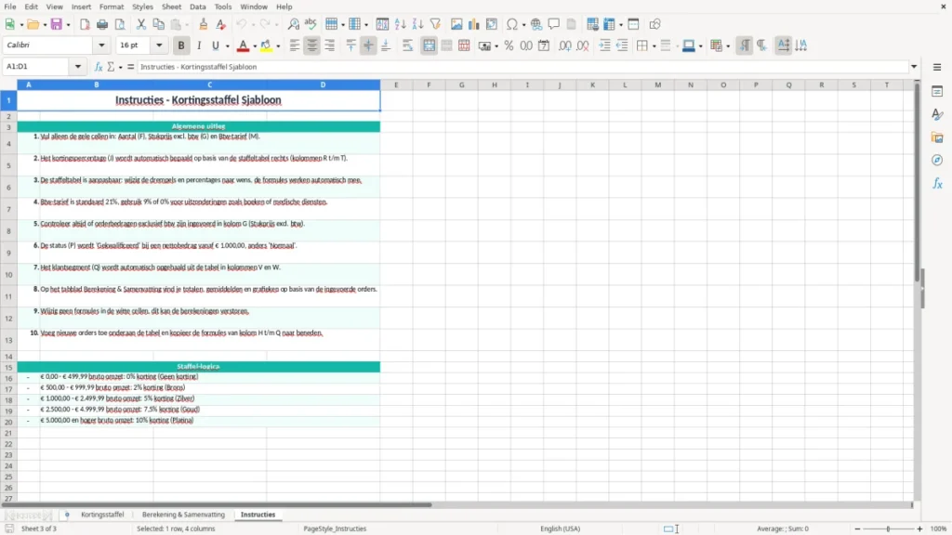Click the Formula equals button

[130, 67]
